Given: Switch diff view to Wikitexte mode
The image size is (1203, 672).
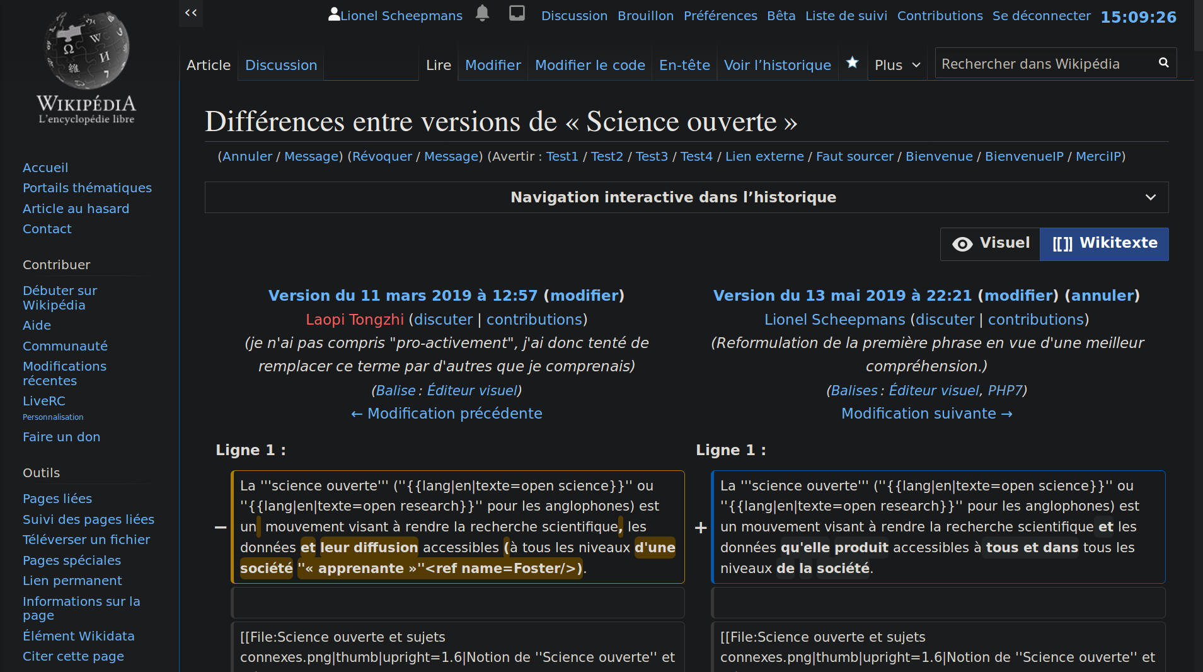Looking at the screenshot, I should [1104, 244].
